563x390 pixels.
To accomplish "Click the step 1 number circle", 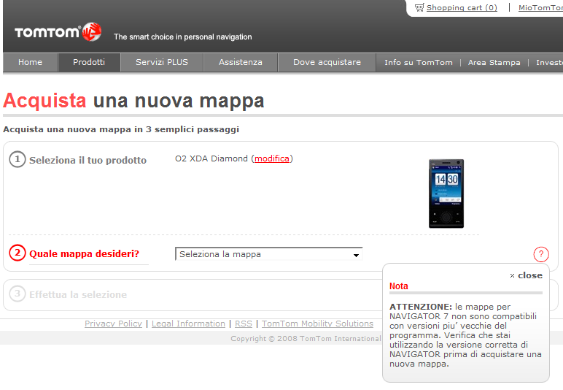I will (x=18, y=159).
